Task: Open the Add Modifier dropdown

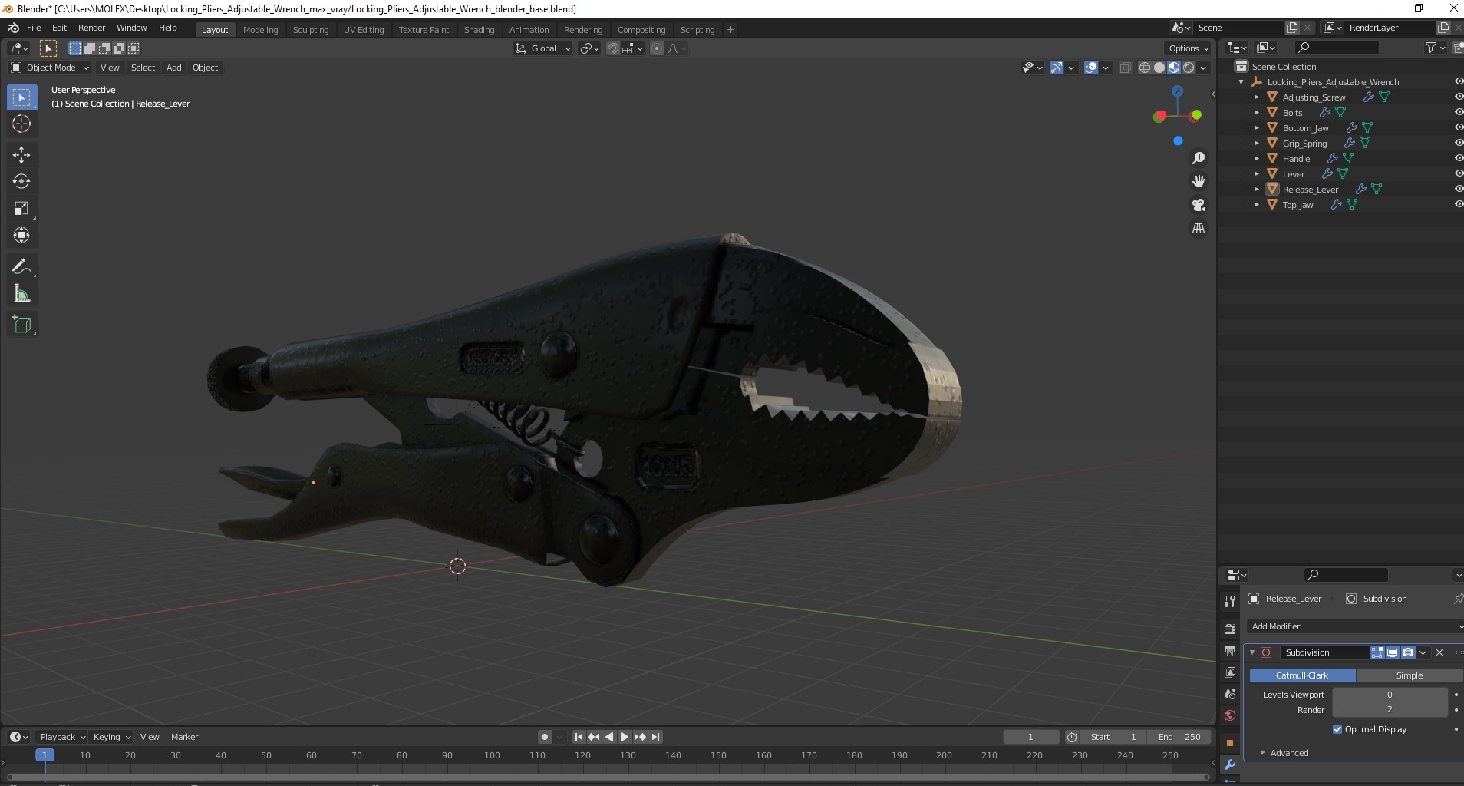Action: coord(1355,626)
